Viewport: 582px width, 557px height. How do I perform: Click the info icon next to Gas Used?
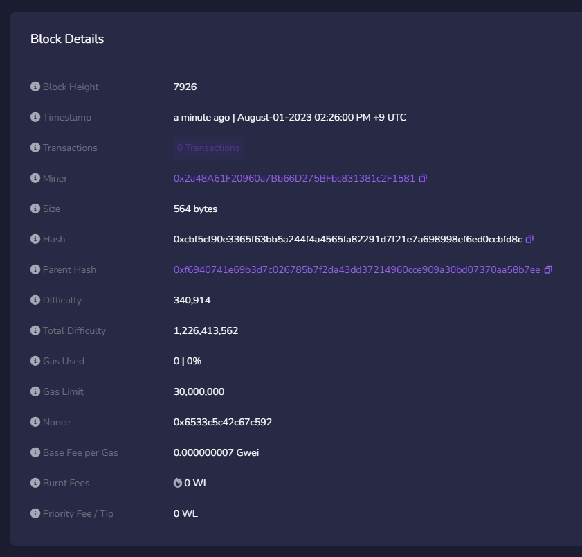35,361
